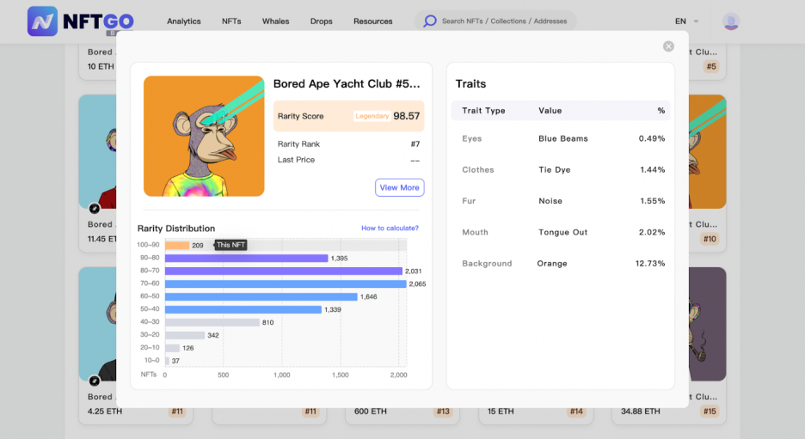Click the 100~90 orange bar
The height and width of the screenshot is (439, 805).
coord(177,245)
